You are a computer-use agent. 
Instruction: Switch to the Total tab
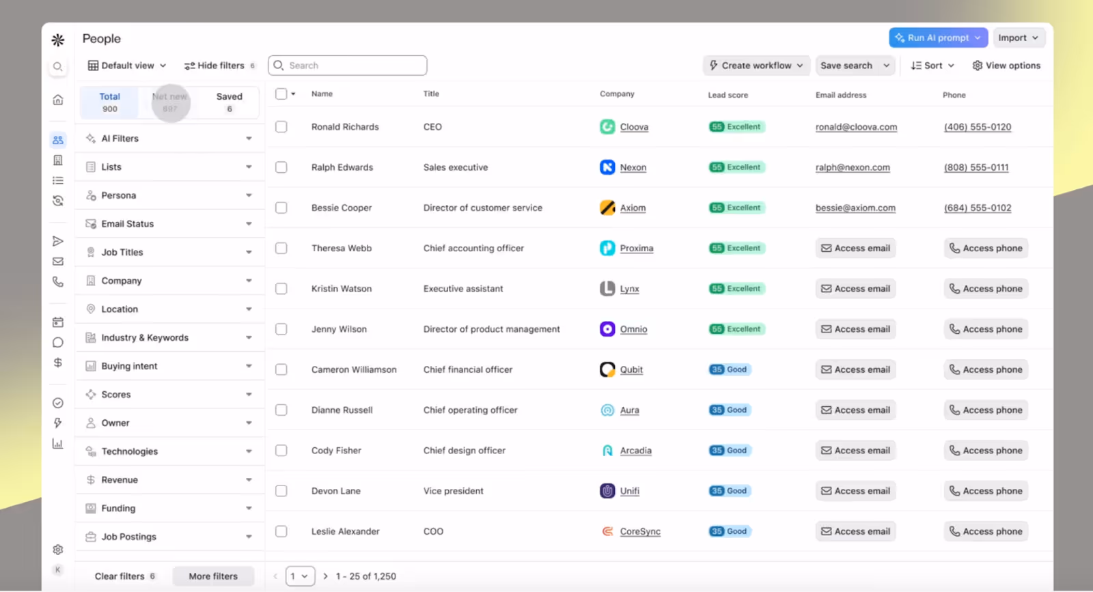click(x=109, y=102)
